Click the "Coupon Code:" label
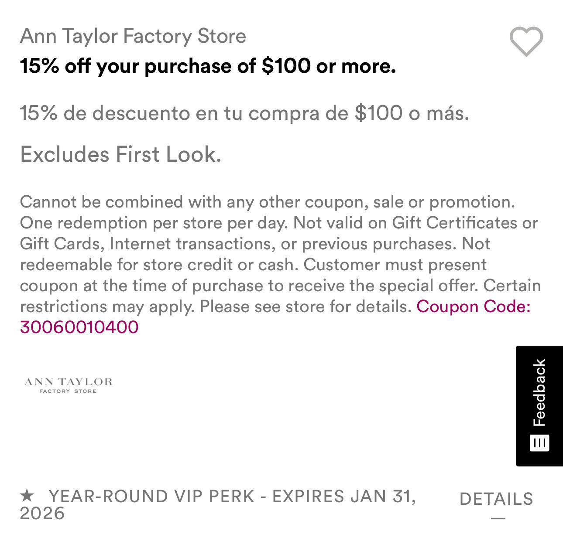This screenshot has height=541, width=563. pos(474,306)
